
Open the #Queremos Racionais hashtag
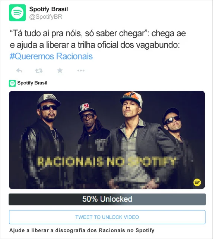tap(51, 56)
